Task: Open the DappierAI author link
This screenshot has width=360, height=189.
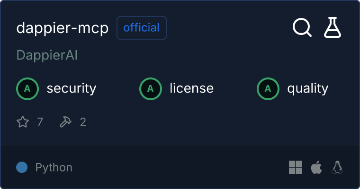Action: tap(47, 55)
